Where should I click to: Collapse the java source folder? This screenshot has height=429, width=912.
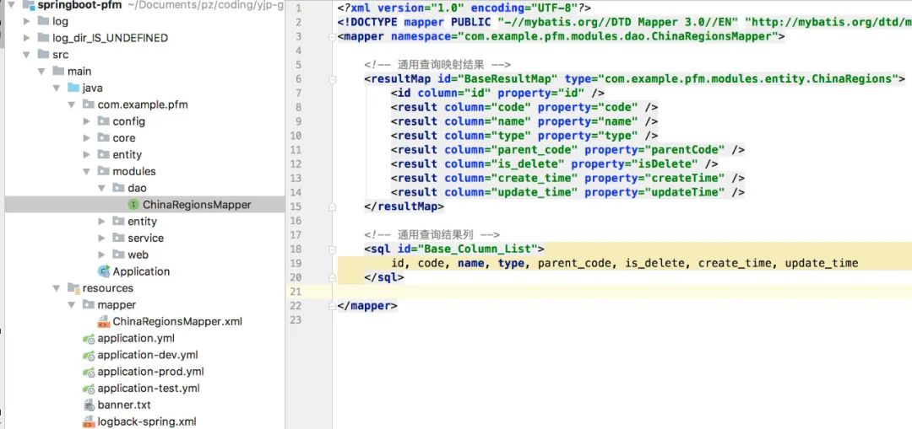57,88
